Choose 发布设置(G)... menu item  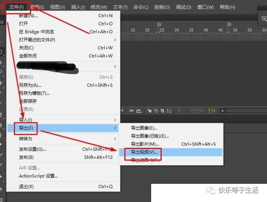pyautogui.click(x=63, y=149)
